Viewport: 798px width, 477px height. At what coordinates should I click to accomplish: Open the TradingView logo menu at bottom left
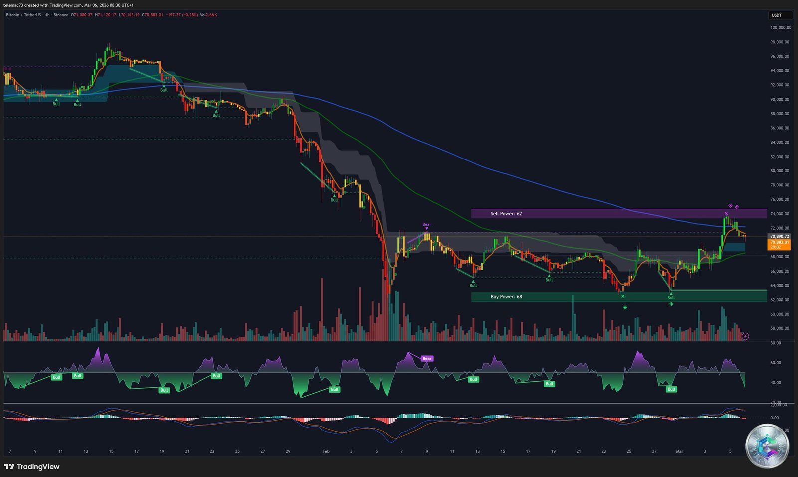31,467
